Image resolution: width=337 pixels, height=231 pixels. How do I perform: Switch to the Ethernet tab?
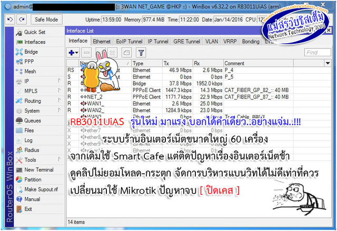[x=102, y=42]
